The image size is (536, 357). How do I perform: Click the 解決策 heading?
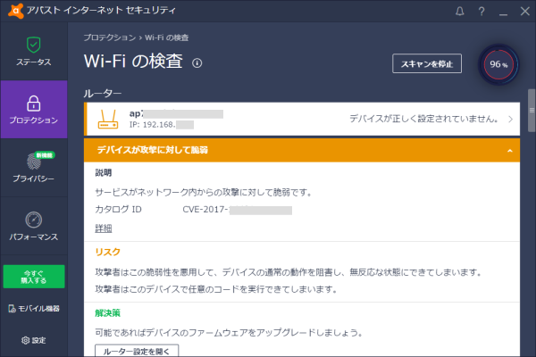[x=108, y=313]
